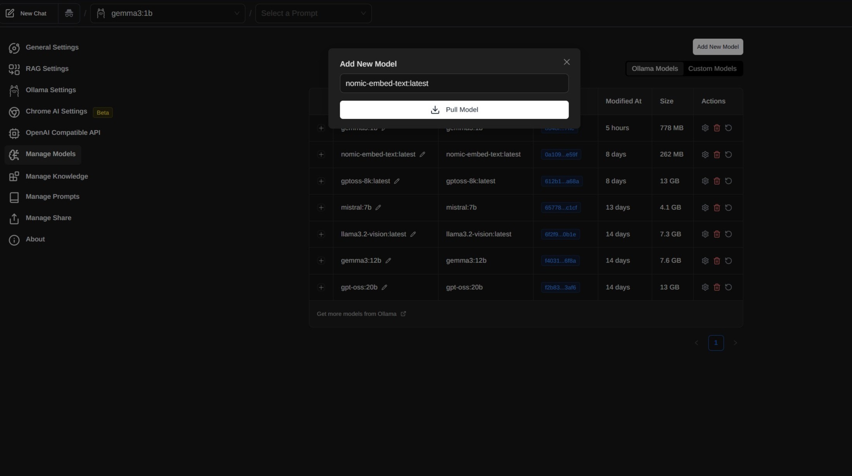This screenshot has width=852, height=476.
Task: Go to the next page arrow
Action: [735, 343]
